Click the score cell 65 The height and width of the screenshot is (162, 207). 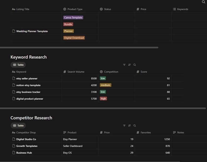click(x=153, y=99)
